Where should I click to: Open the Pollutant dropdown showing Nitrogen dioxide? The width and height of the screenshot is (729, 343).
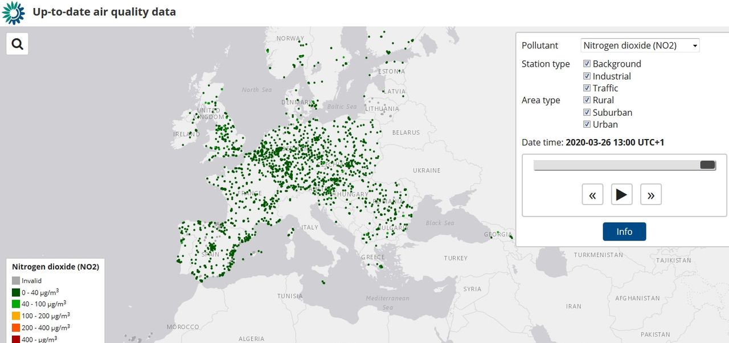point(640,46)
